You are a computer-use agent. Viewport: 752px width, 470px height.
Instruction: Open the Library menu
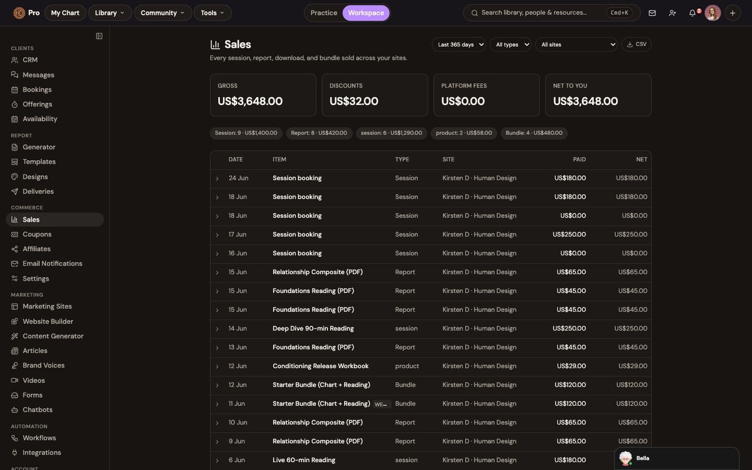(110, 13)
